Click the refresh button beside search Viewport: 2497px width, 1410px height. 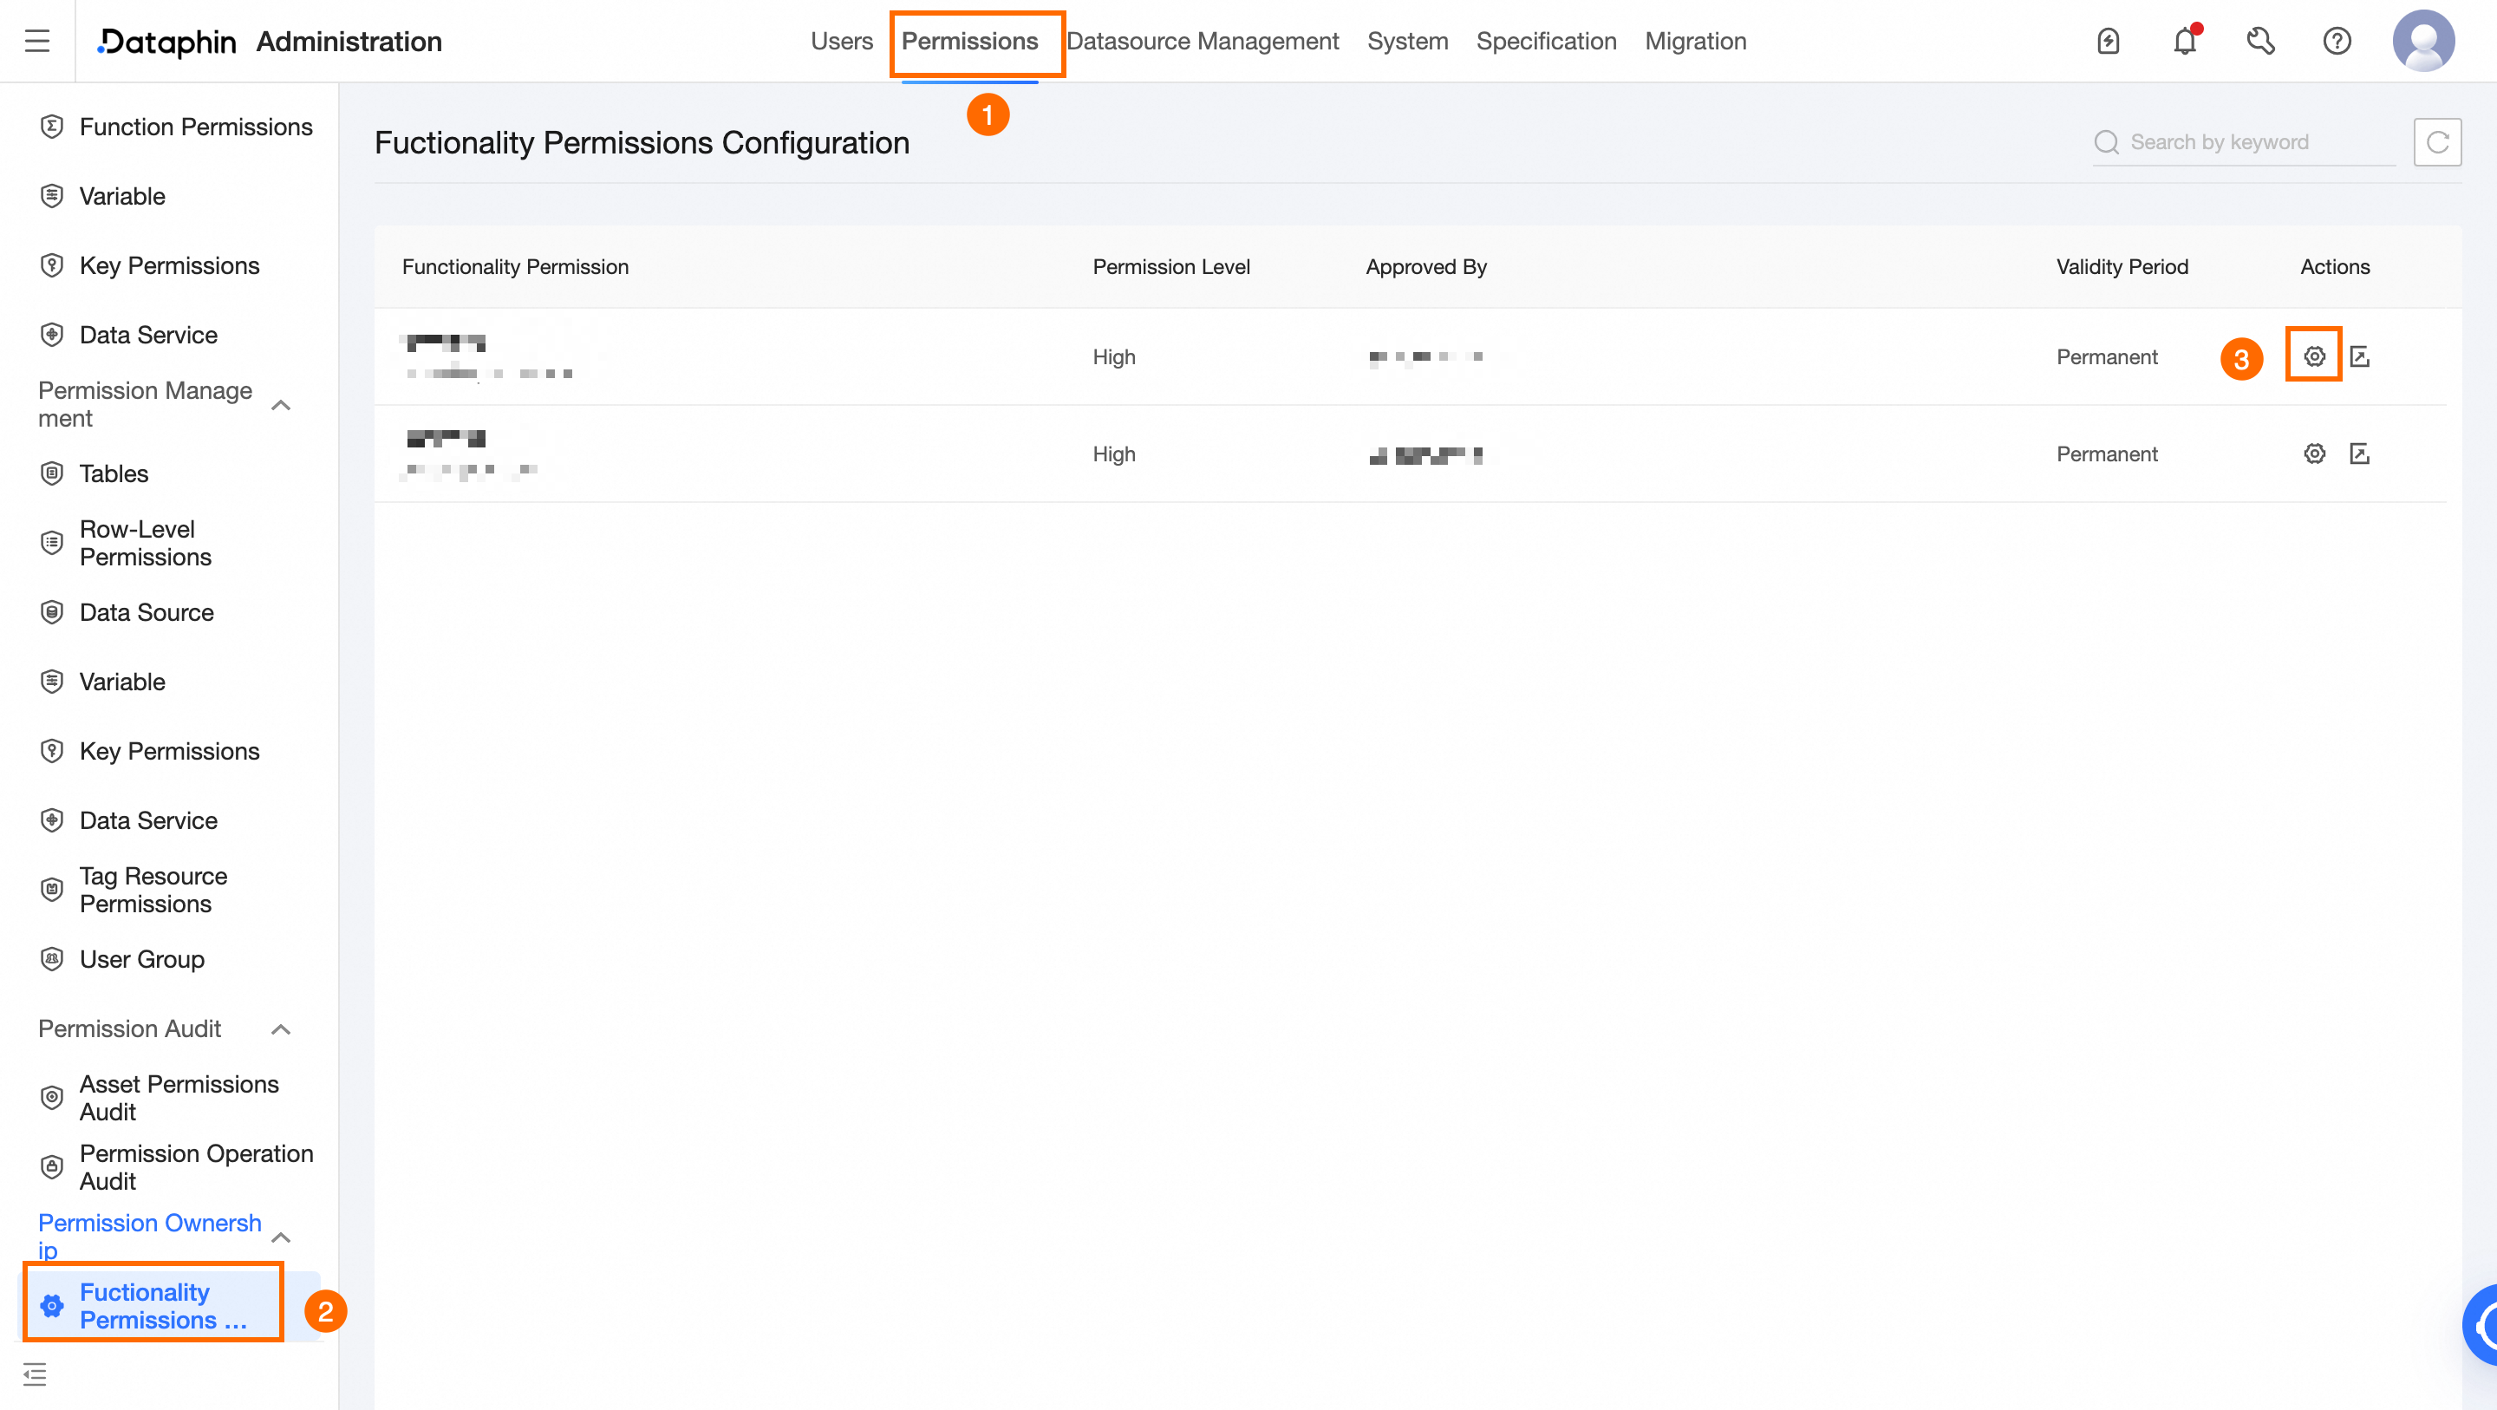click(x=2437, y=142)
